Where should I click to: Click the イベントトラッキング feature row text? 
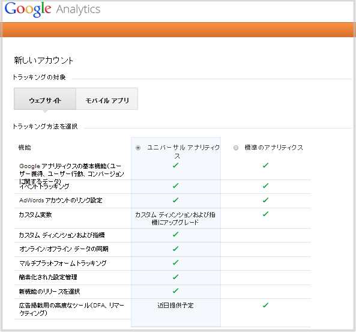pyautogui.click(x=44, y=187)
